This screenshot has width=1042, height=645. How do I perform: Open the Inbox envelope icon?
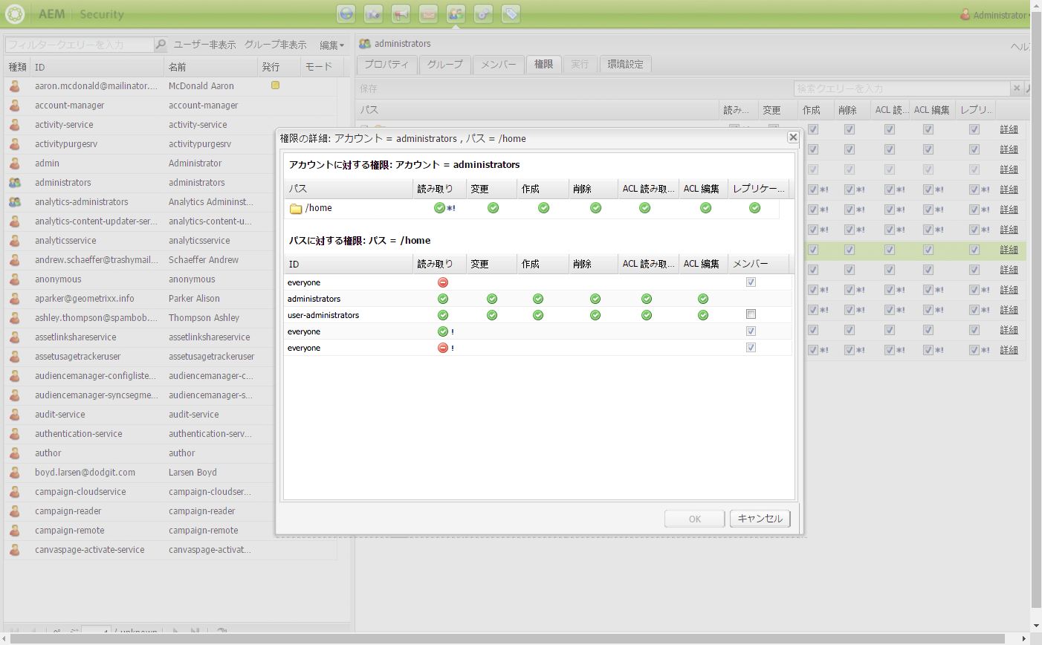point(428,14)
